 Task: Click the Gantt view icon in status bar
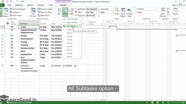147,103
